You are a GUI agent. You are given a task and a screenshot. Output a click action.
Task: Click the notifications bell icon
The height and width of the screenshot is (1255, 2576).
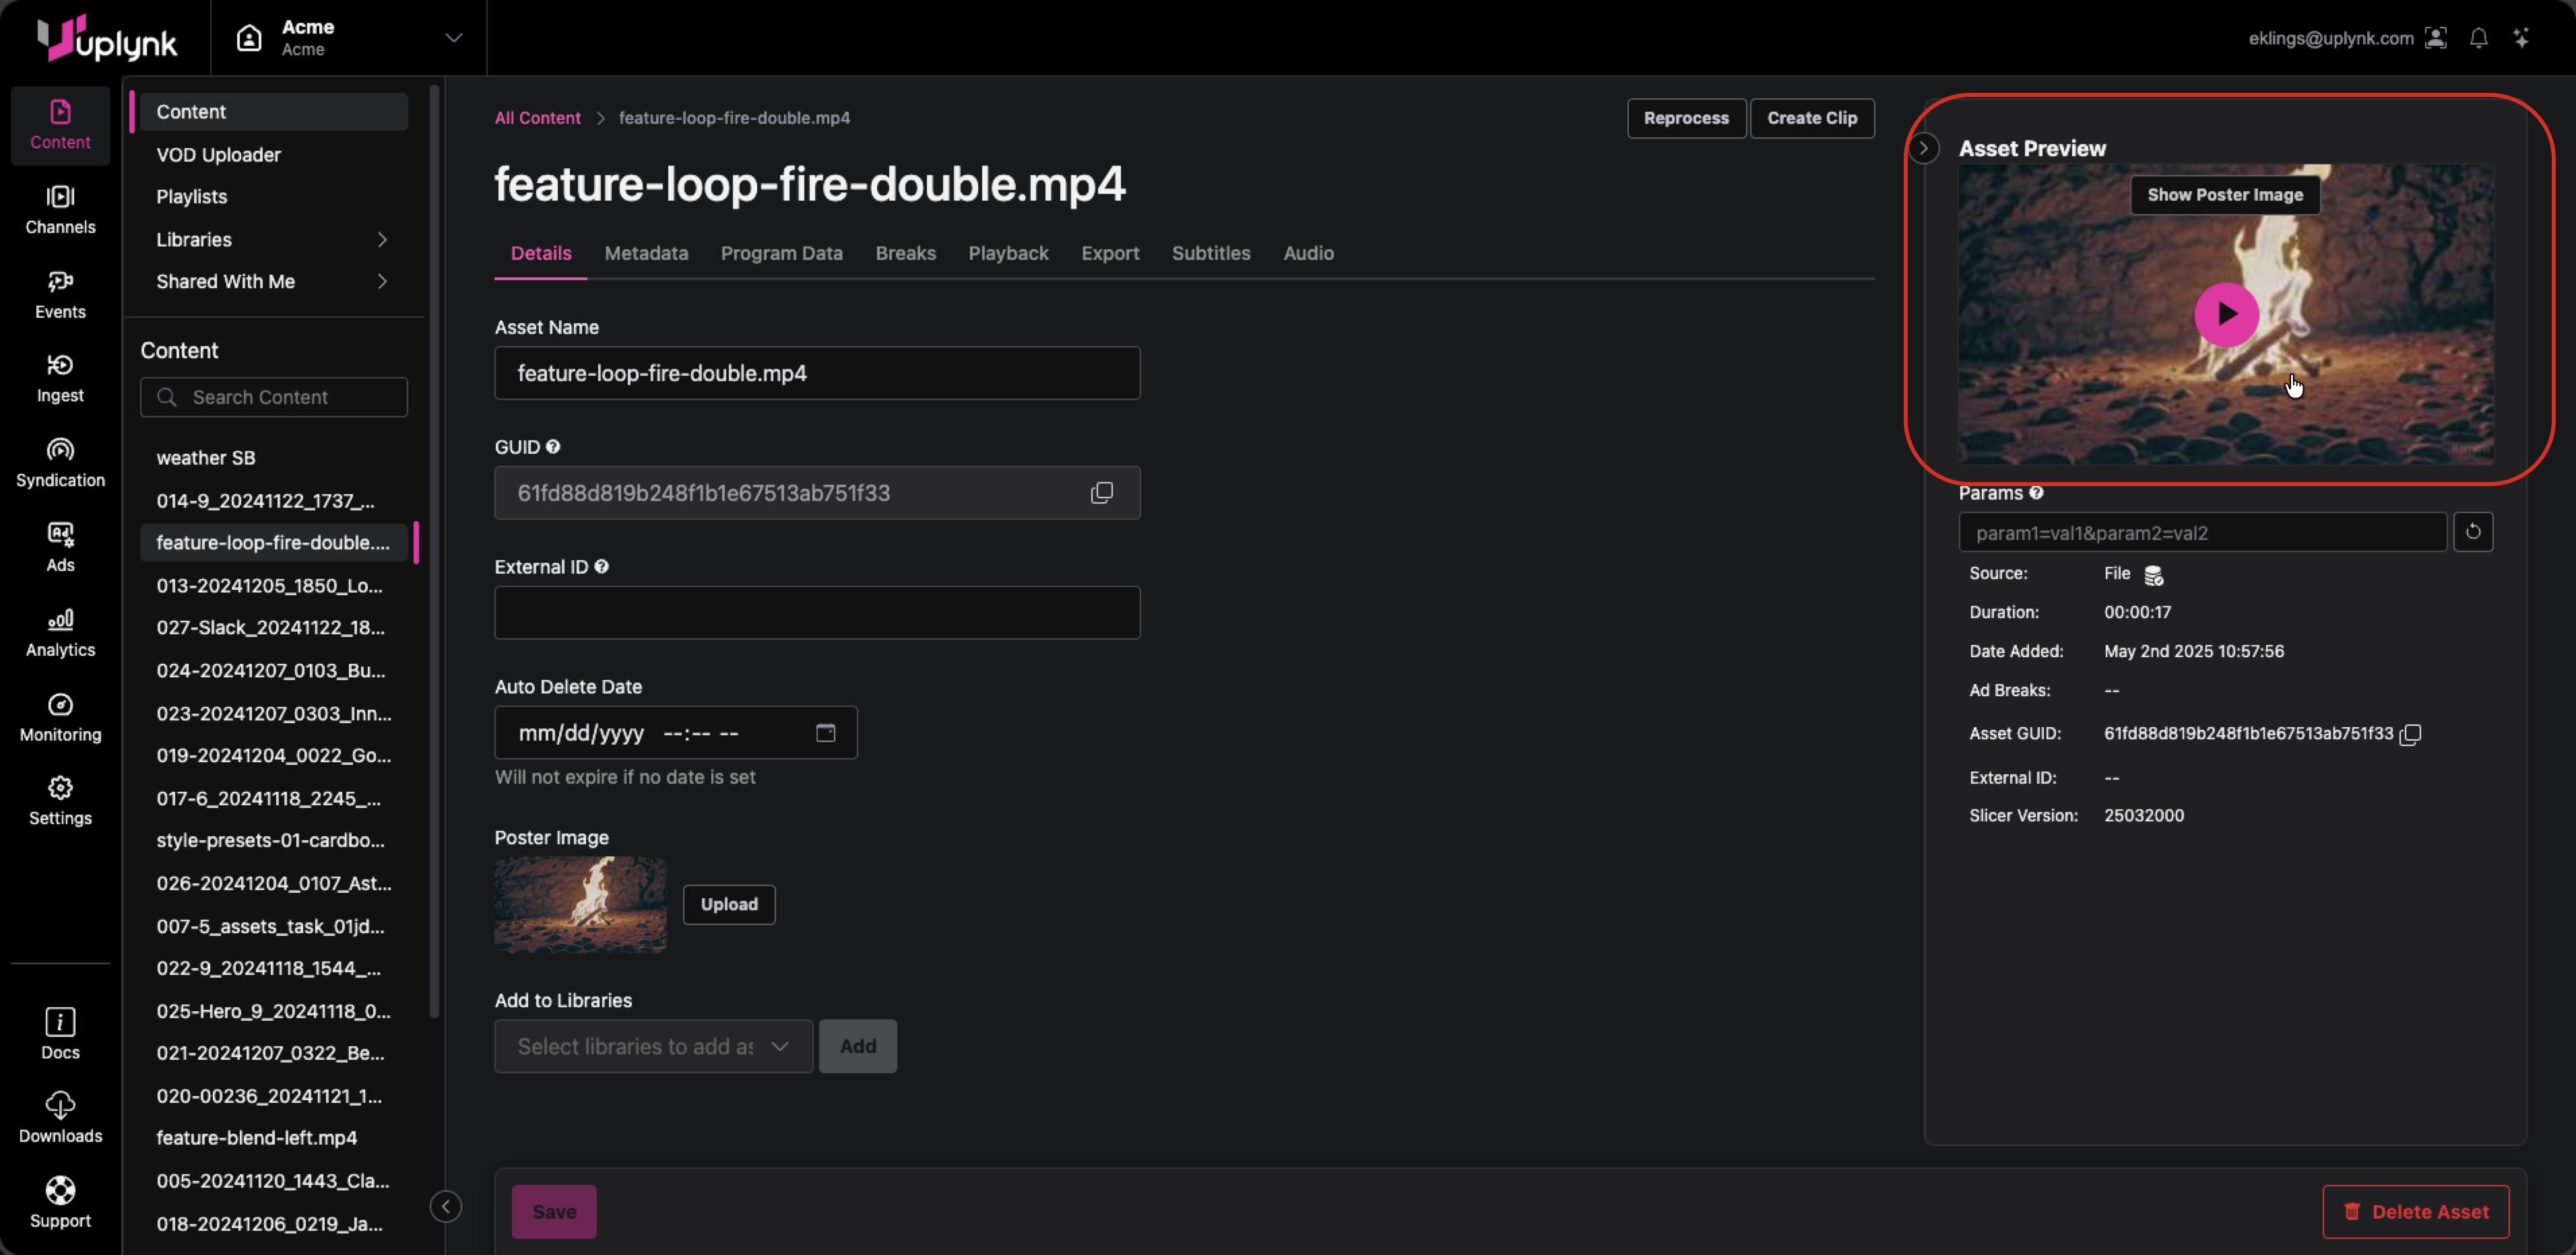2478,38
